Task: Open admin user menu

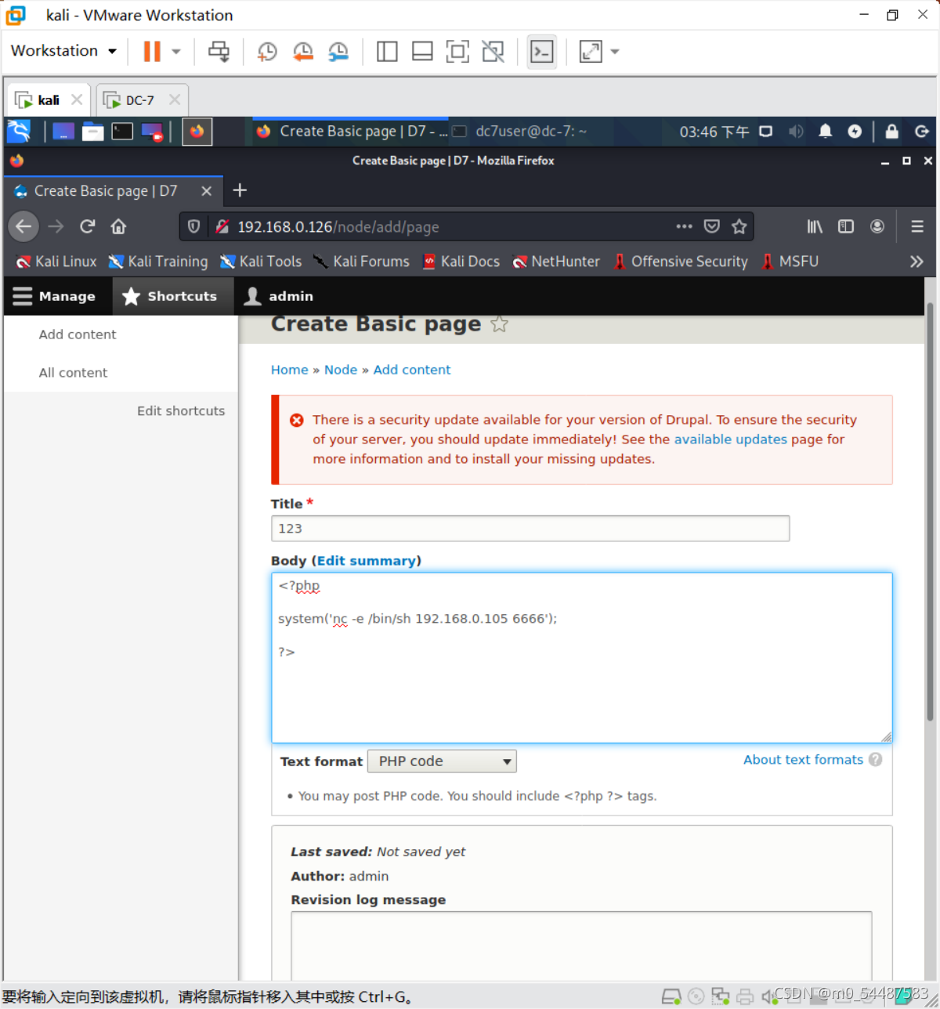Action: pos(280,296)
